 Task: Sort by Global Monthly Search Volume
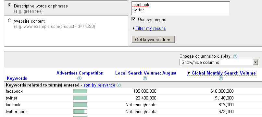[x=224, y=73]
